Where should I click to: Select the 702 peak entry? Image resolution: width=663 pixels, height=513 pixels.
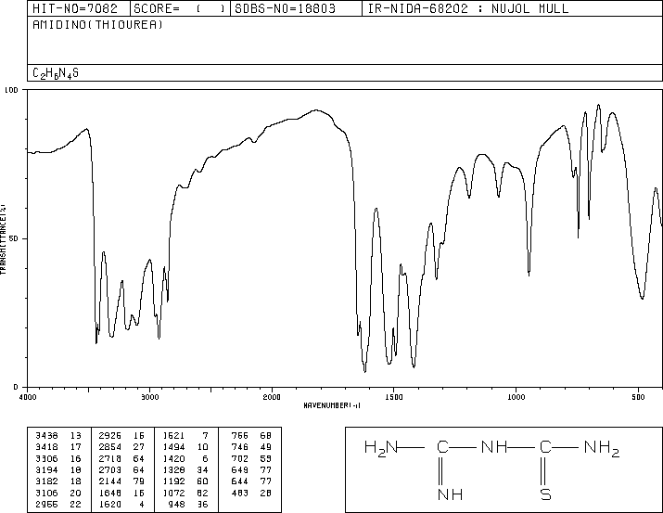tap(251, 458)
